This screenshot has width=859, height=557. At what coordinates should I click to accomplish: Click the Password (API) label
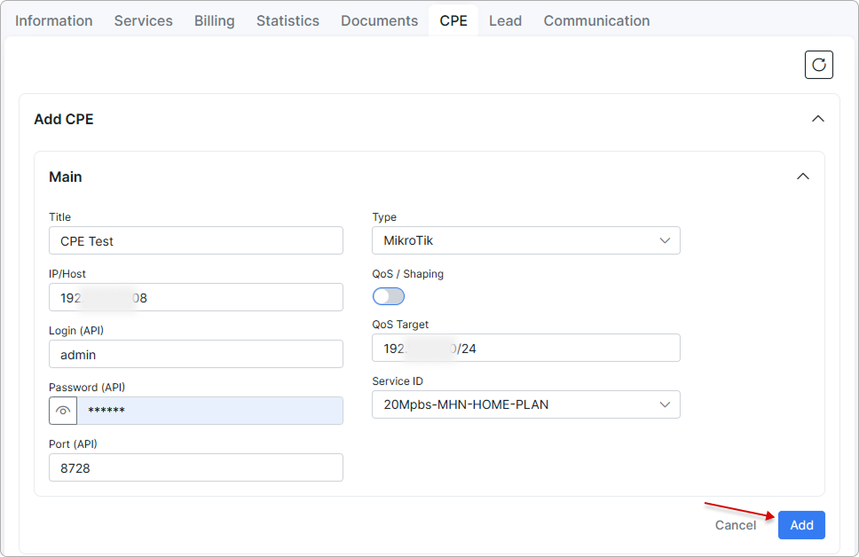87,388
